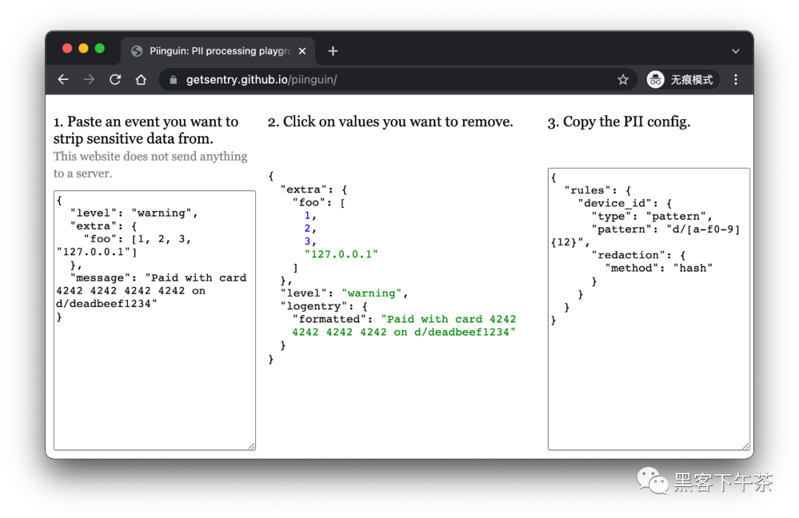Click value 2 in foo array
799x518 pixels.
coord(307,228)
